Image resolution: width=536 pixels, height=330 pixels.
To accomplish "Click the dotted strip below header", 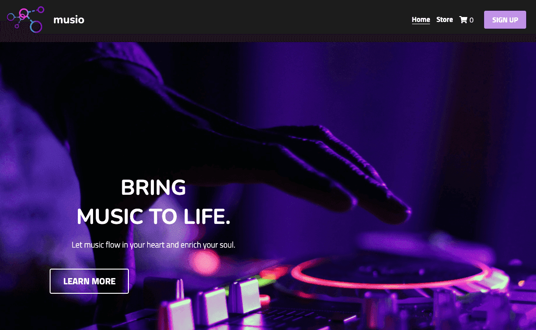I will (268, 38).
